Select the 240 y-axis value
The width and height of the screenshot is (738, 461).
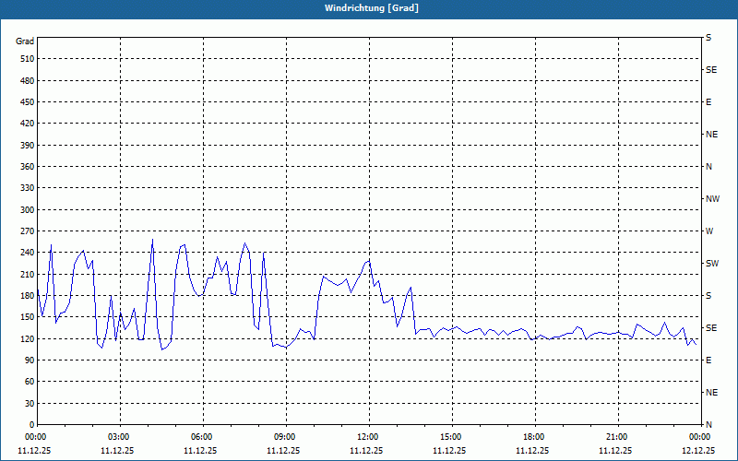pos(28,253)
